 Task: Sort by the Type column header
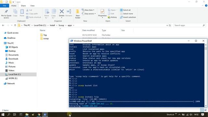click(x=104, y=30)
